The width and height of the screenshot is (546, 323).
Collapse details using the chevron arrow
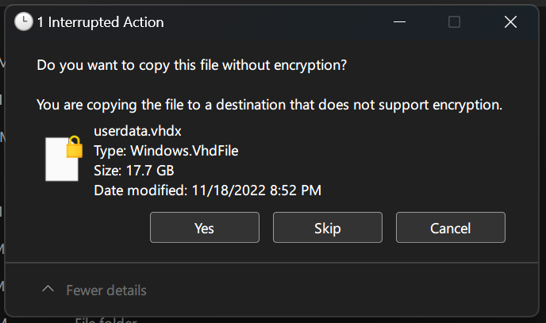[x=48, y=290]
